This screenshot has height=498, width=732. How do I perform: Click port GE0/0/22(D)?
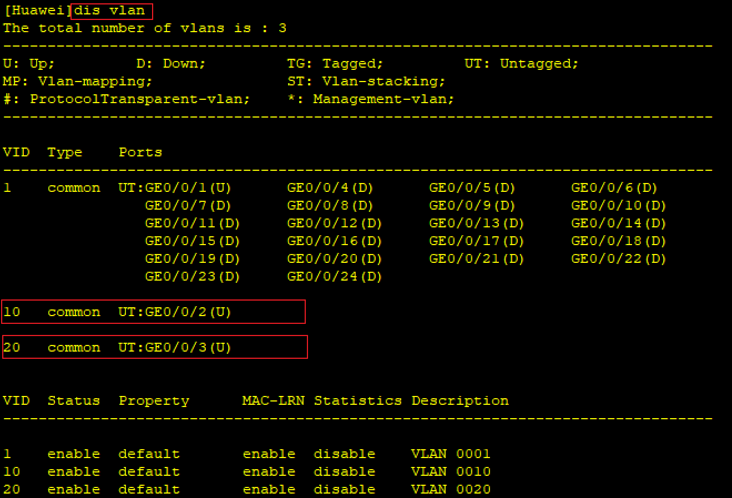click(619, 259)
